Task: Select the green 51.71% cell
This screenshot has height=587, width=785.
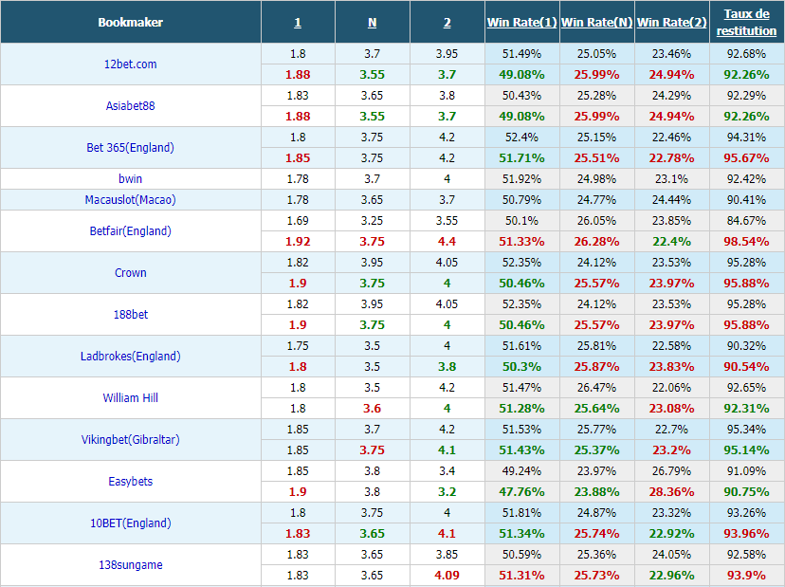Action: tap(521, 158)
